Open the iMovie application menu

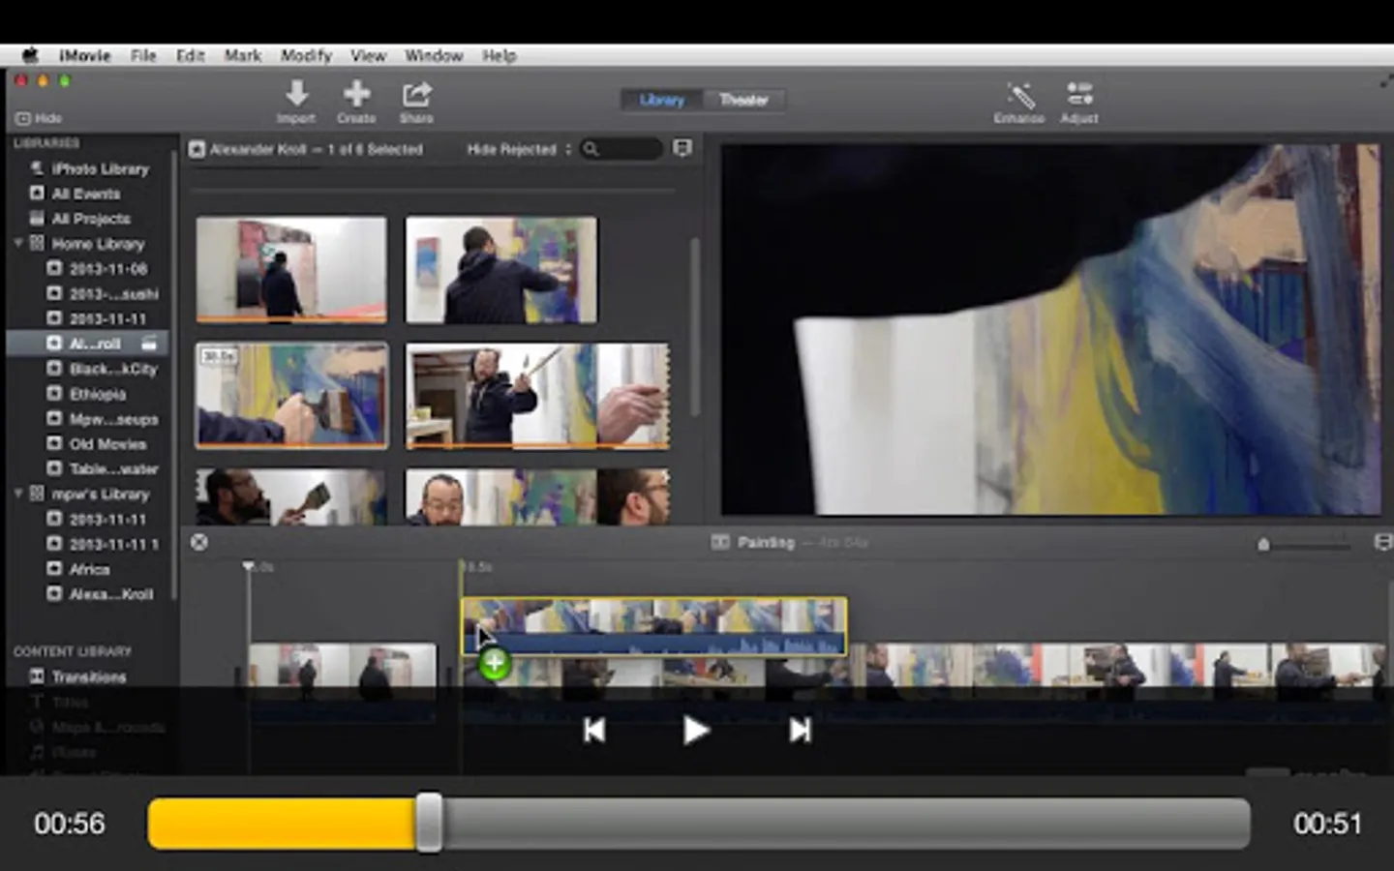click(84, 55)
